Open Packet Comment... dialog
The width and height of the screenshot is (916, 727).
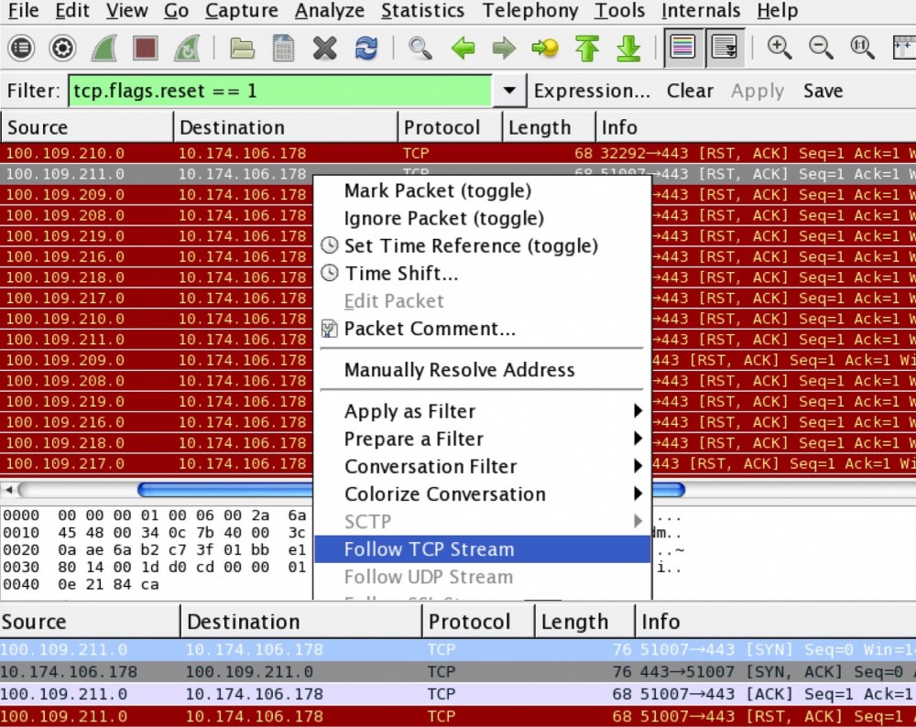483,328
